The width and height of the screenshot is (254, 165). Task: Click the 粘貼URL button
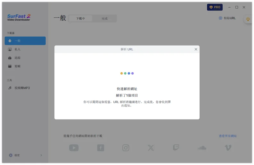(227, 18)
